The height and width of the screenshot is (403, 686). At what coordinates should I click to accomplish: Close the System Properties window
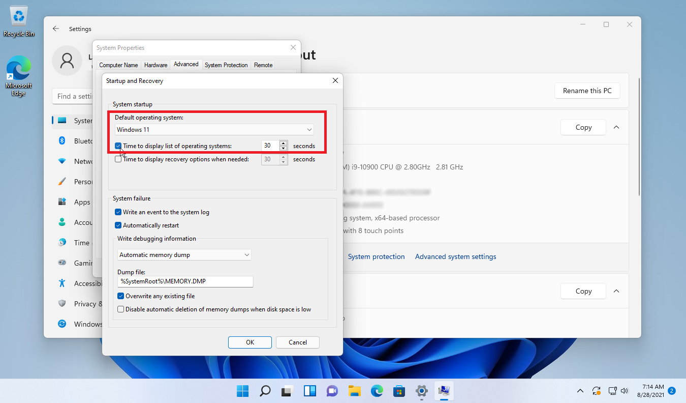(x=293, y=48)
